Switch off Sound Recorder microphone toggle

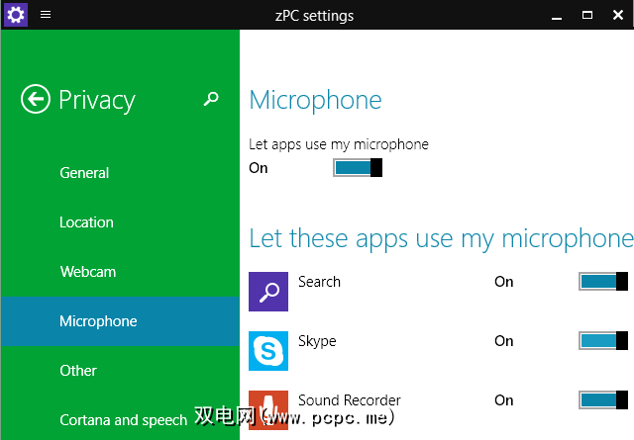[603, 400]
